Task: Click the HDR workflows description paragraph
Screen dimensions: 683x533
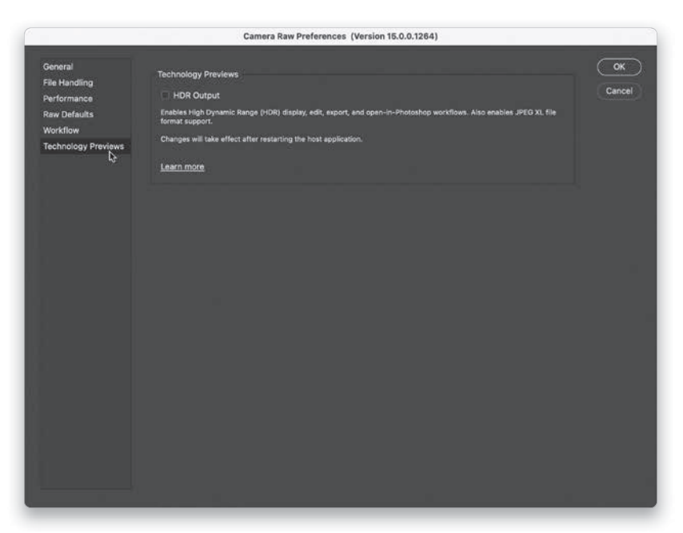Action: pos(320,112)
